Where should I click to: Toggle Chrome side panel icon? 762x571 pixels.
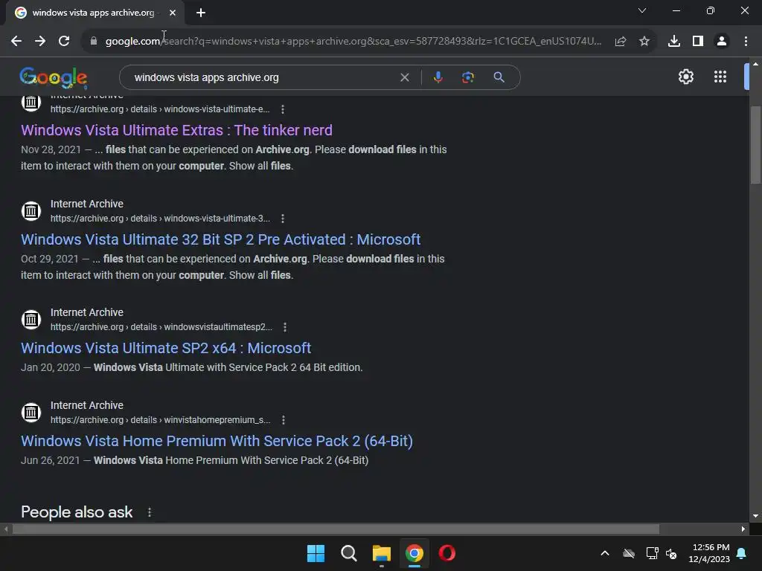pos(698,42)
